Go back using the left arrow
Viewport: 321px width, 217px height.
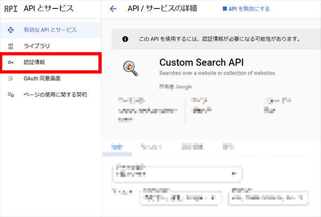(x=113, y=9)
